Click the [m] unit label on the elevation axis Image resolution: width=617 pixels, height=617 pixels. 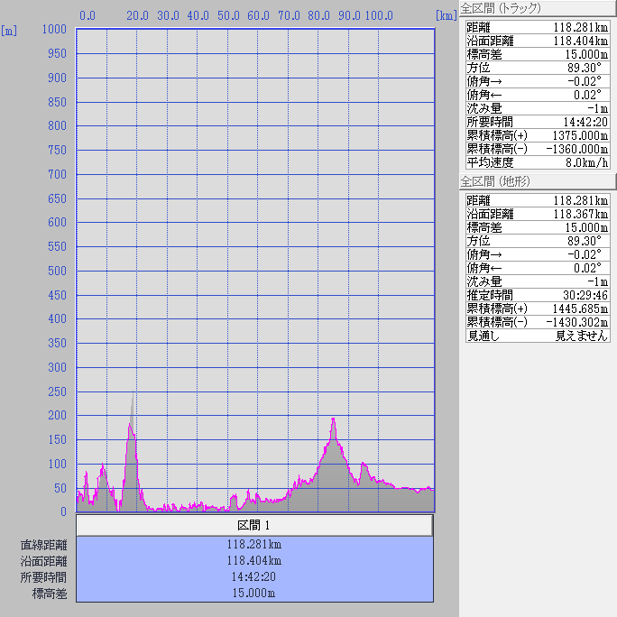coord(9,31)
